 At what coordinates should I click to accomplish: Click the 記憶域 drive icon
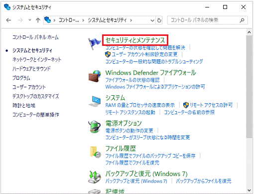[x=95, y=192]
